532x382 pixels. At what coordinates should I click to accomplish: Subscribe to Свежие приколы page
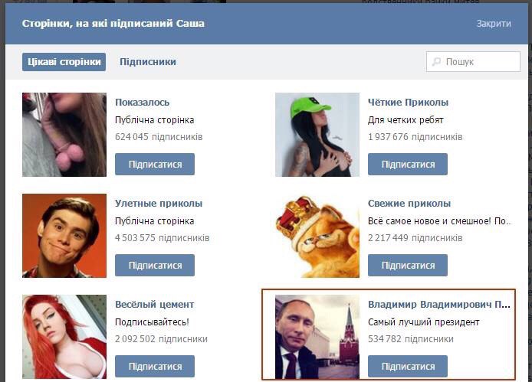coord(408,265)
